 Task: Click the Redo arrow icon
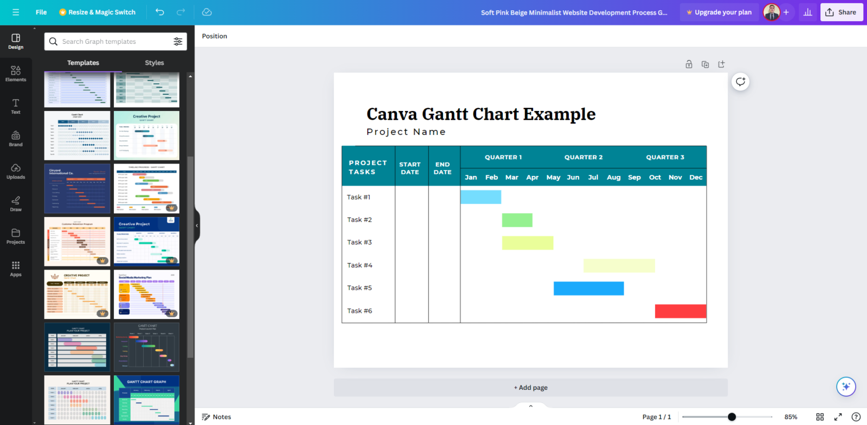pos(181,12)
